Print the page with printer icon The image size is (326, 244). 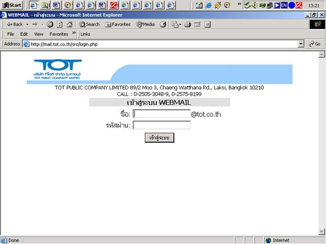click(188, 24)
